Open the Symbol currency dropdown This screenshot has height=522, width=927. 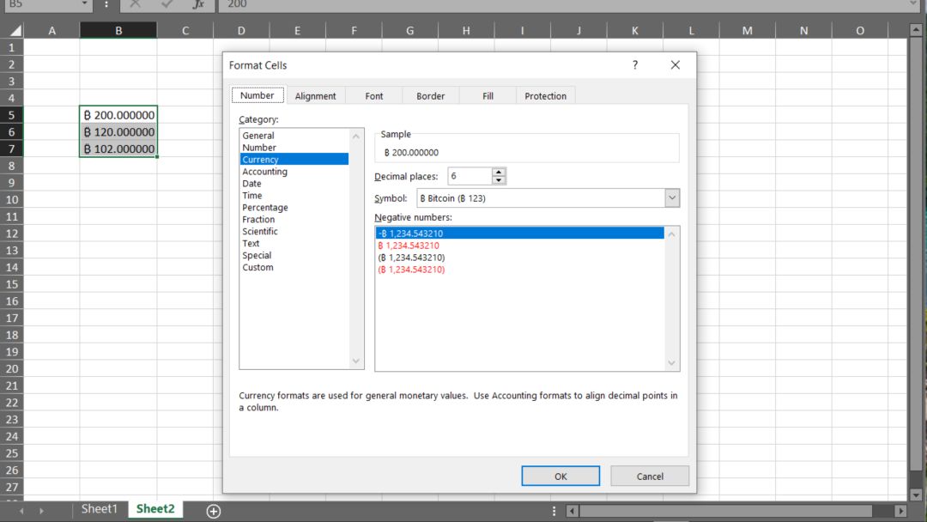pos(671,198)
